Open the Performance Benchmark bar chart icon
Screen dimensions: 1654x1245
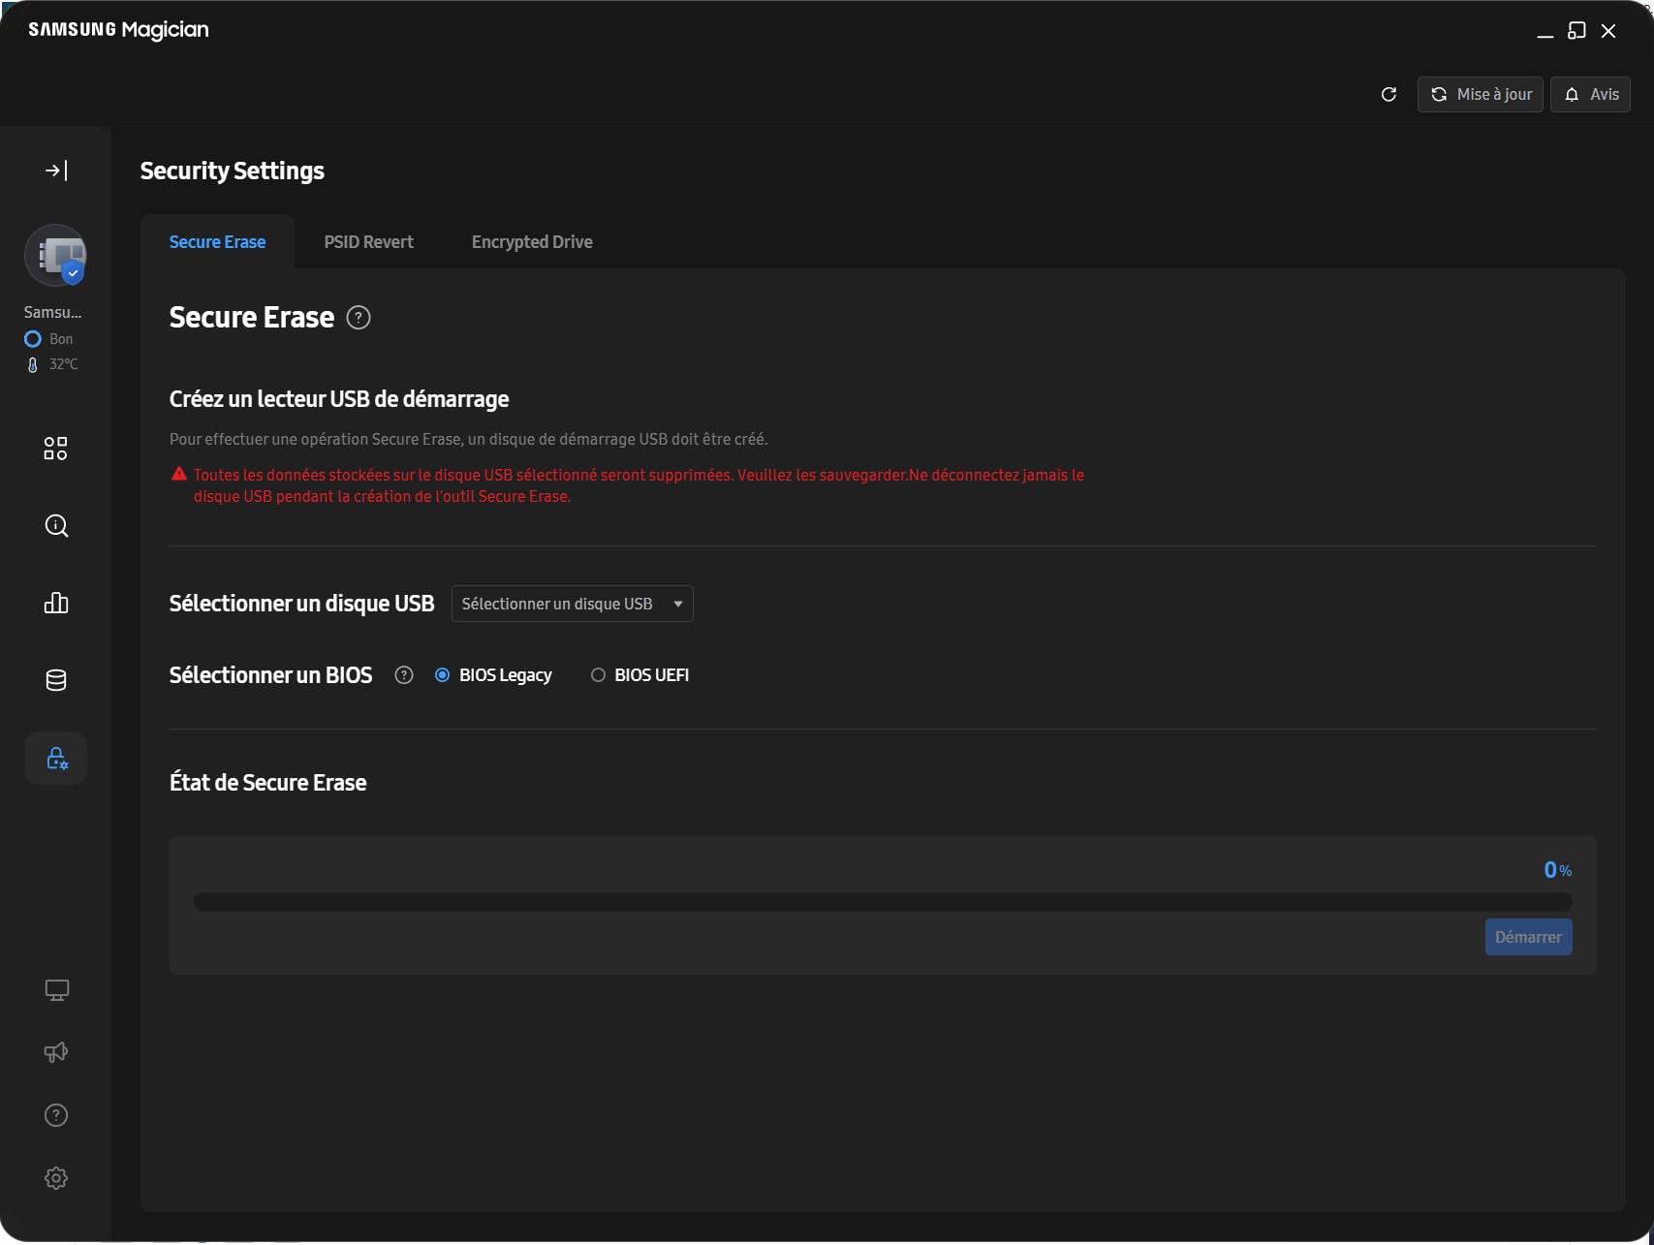coord(56,604)
